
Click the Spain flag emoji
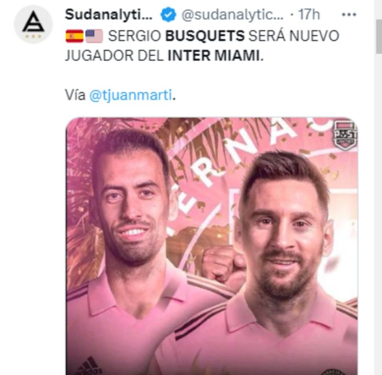(74, 36)
